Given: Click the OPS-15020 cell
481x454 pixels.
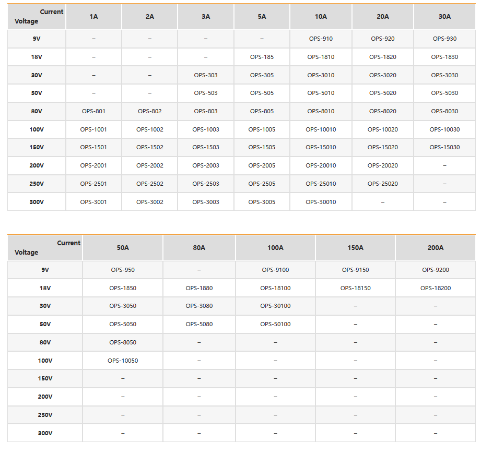Looking at the screenshot, I should pyautogui.click(x=382, y=148).
